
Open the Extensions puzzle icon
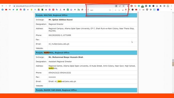pos(161,6)
